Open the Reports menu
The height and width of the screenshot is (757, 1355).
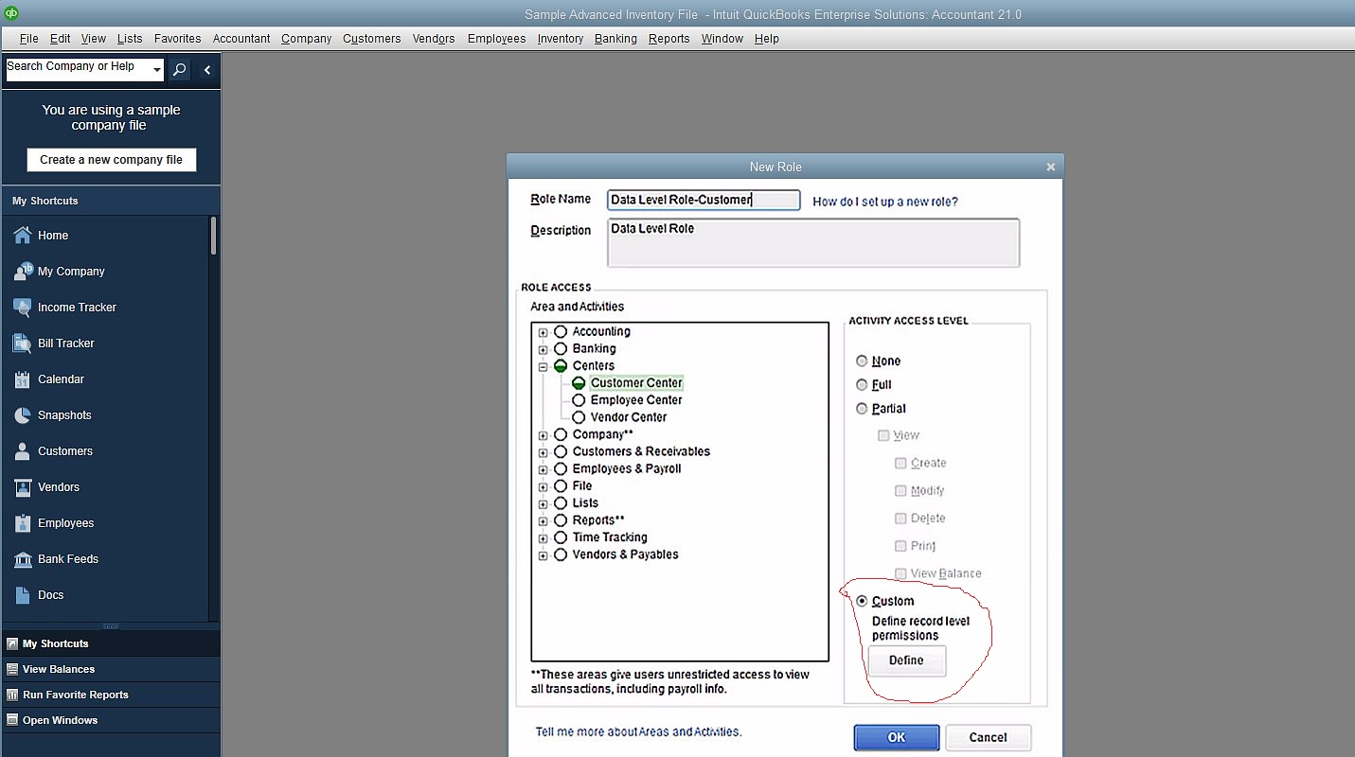[669, 39]
